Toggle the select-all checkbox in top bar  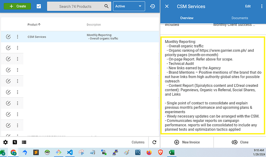coord(39,6)
